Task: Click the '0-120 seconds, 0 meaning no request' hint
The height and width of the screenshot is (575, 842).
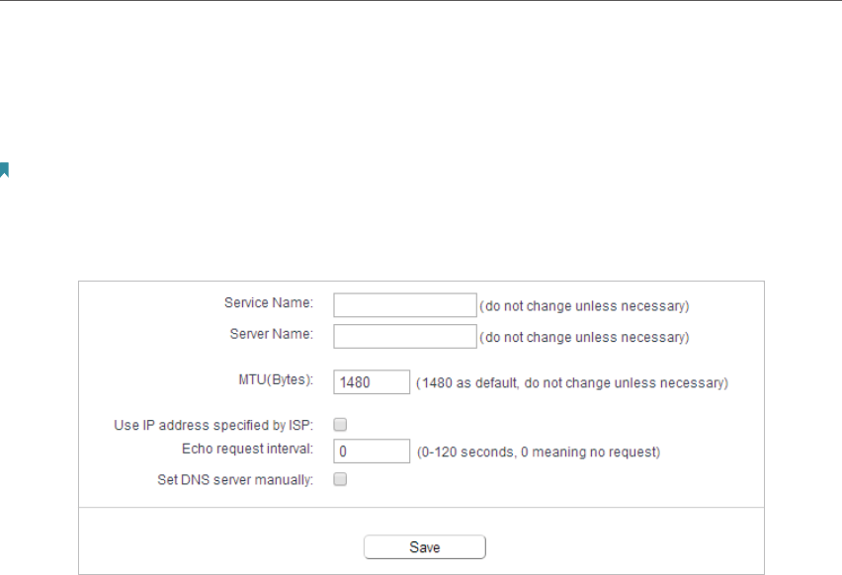Action: tap(539, 452)
